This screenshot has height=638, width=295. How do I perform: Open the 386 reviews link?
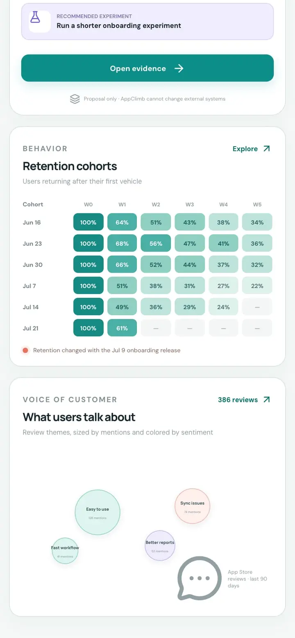pyautogui.click(x=244, y=400)
